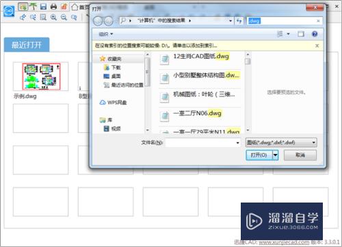Image resolution: width=342 pixels, height=247 pixels.
Task: Click the 取消 cancel button
Action: pos(300,155)
